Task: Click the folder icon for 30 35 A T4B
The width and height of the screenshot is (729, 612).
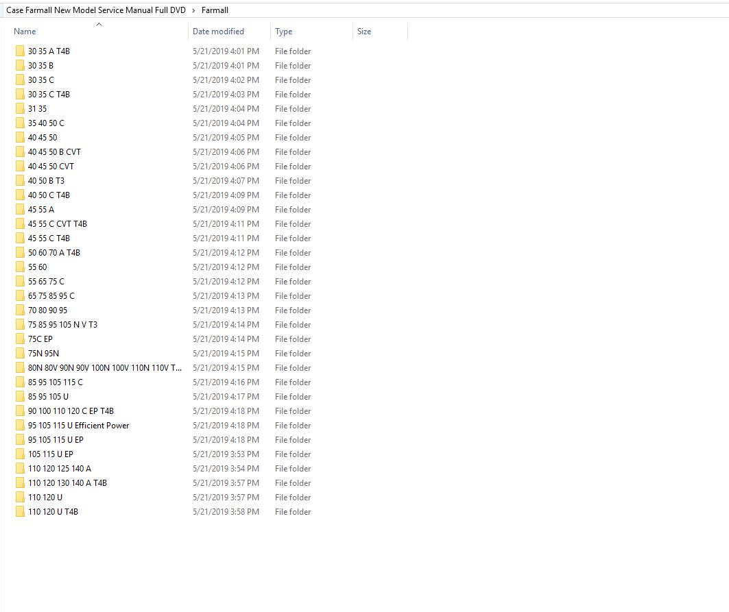Action: pyautogui.click(x=19, y=51)
